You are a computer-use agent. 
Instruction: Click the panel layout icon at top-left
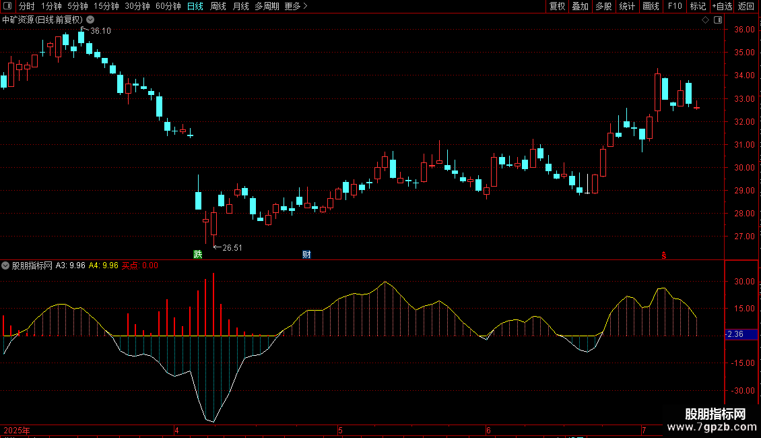coord(7,6)
